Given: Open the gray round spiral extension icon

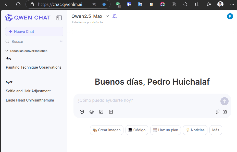Looking at the screenshot, I should point(174,4).
